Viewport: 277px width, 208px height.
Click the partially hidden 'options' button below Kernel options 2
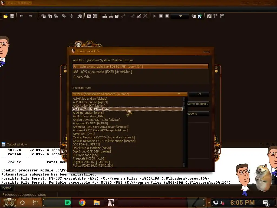(198, 113)
